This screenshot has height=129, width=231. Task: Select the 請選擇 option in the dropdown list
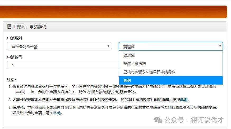(171, 55)
